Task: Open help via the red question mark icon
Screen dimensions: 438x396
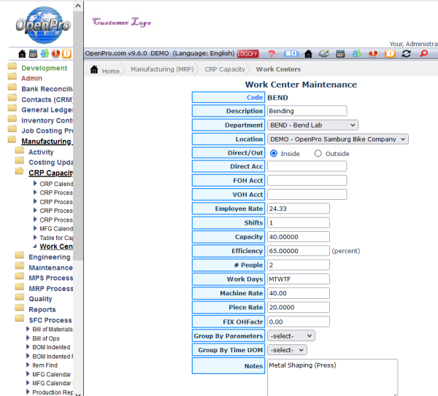Action: (x=272, y=54)
